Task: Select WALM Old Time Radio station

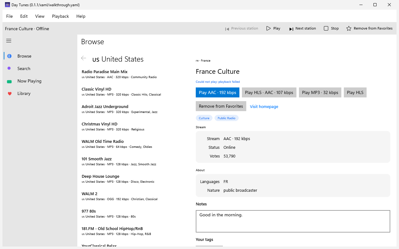Action: (x=134, y=144)
